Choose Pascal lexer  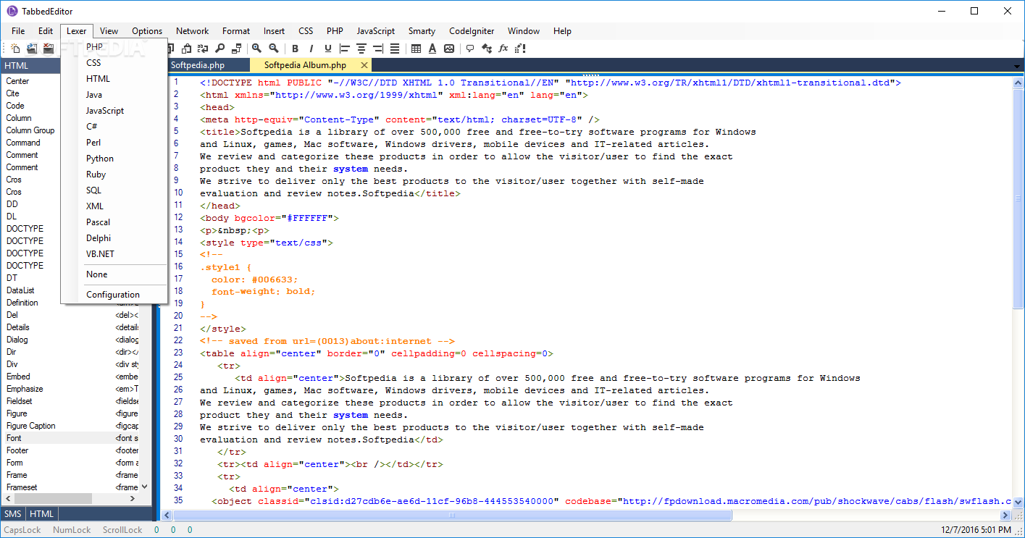click(115, 222)
